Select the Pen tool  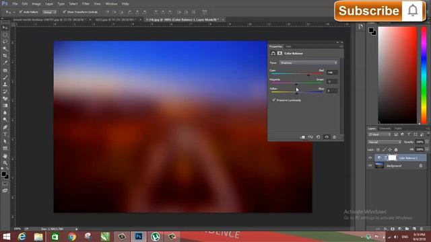[5, 127]
